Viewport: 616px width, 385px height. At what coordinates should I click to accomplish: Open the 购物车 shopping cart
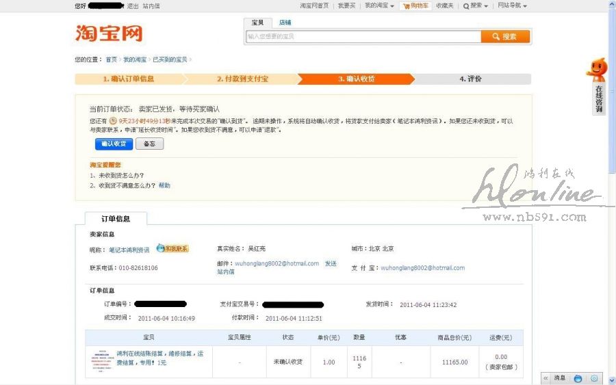coord(415,5)
